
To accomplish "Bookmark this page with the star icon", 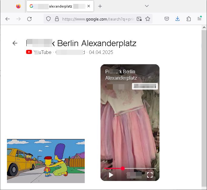I will 148,19.
